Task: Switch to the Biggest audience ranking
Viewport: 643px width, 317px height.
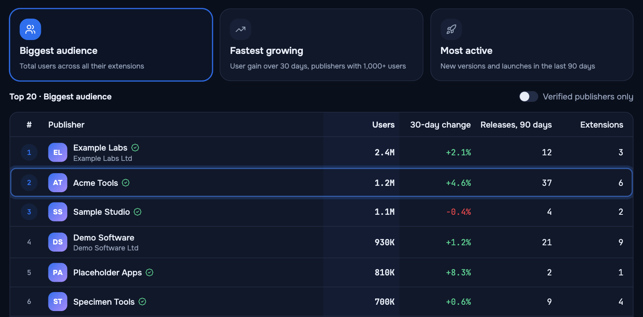Action: point(111,45)
